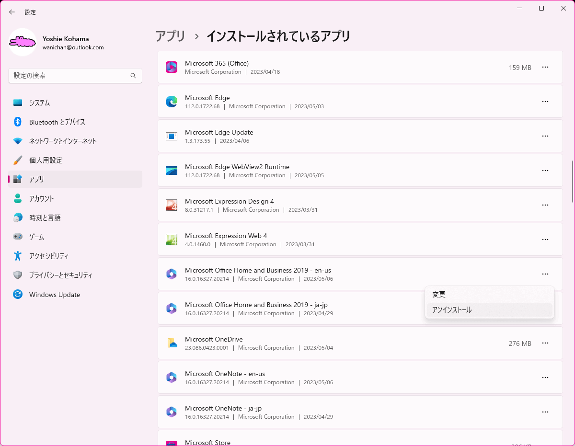Click the アプリ breadcrumb link
Viewport: 575px width, 446px height.
[170, 36]
